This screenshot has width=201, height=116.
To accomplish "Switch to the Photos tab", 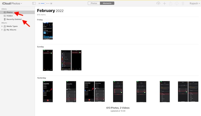I will (x=94, y=3).
